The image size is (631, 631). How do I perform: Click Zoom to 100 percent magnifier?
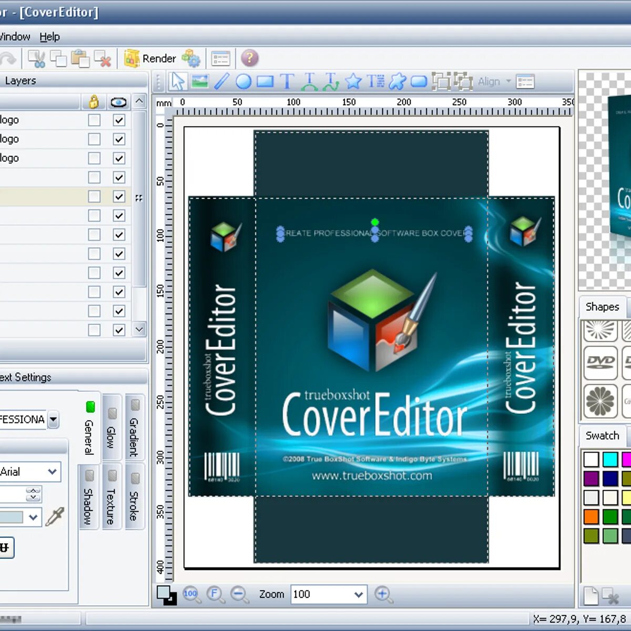(191, 595)
